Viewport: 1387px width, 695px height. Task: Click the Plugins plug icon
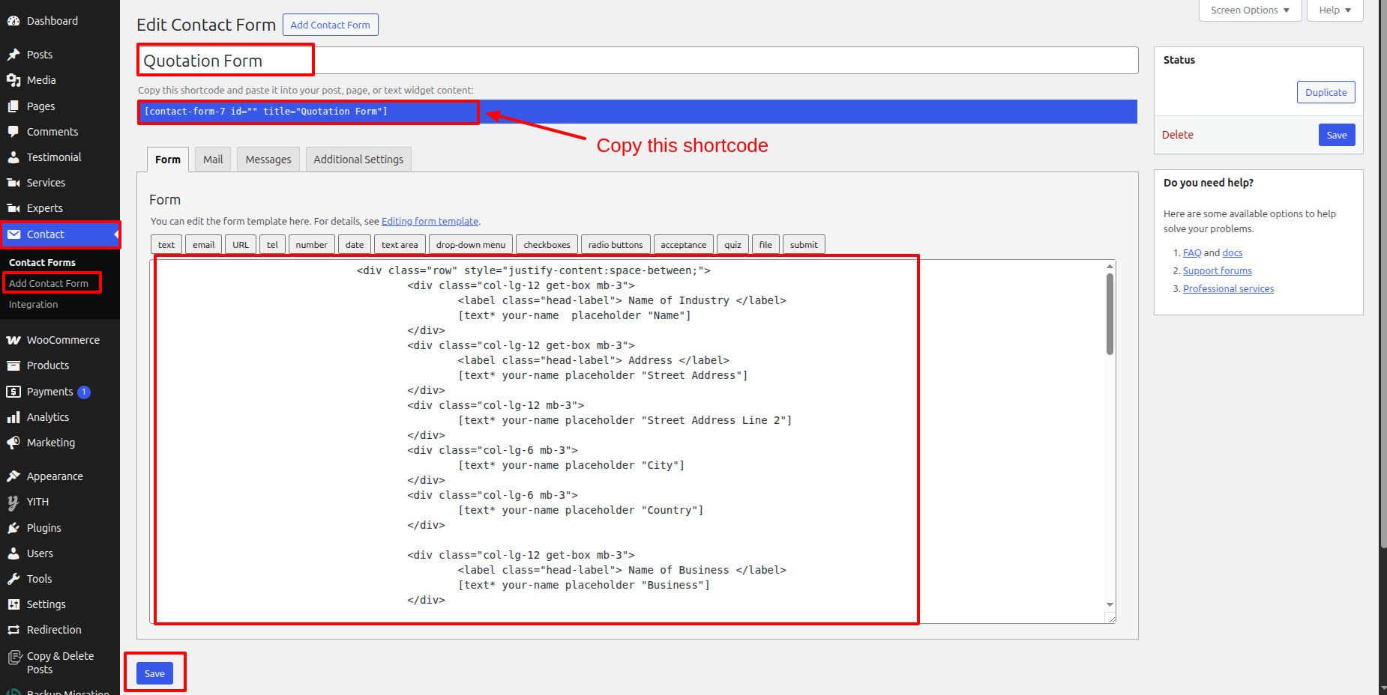(x=13, y=528)
